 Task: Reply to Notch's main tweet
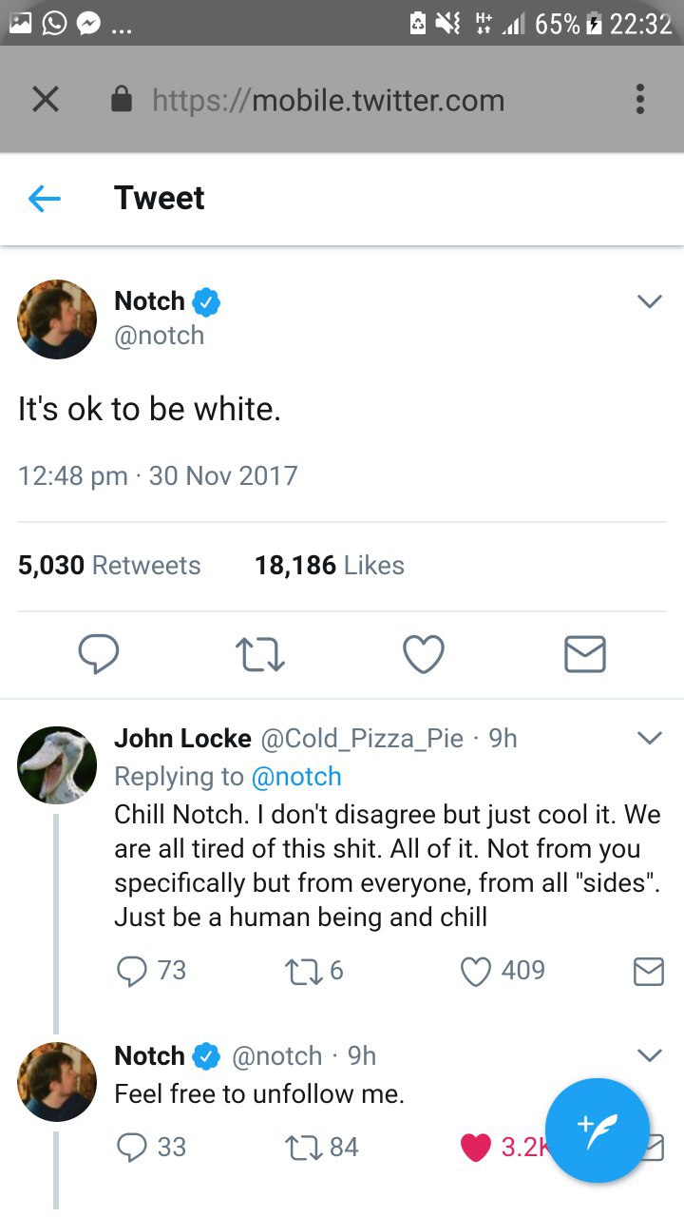tap(98, 654)
